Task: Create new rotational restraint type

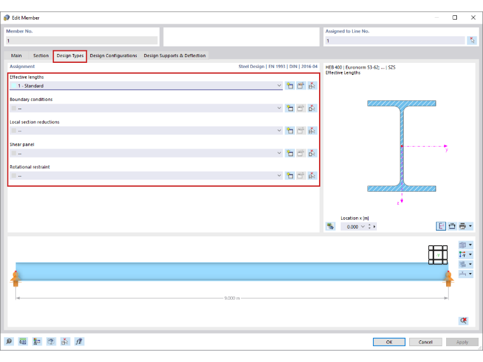Action: [290, 176]
